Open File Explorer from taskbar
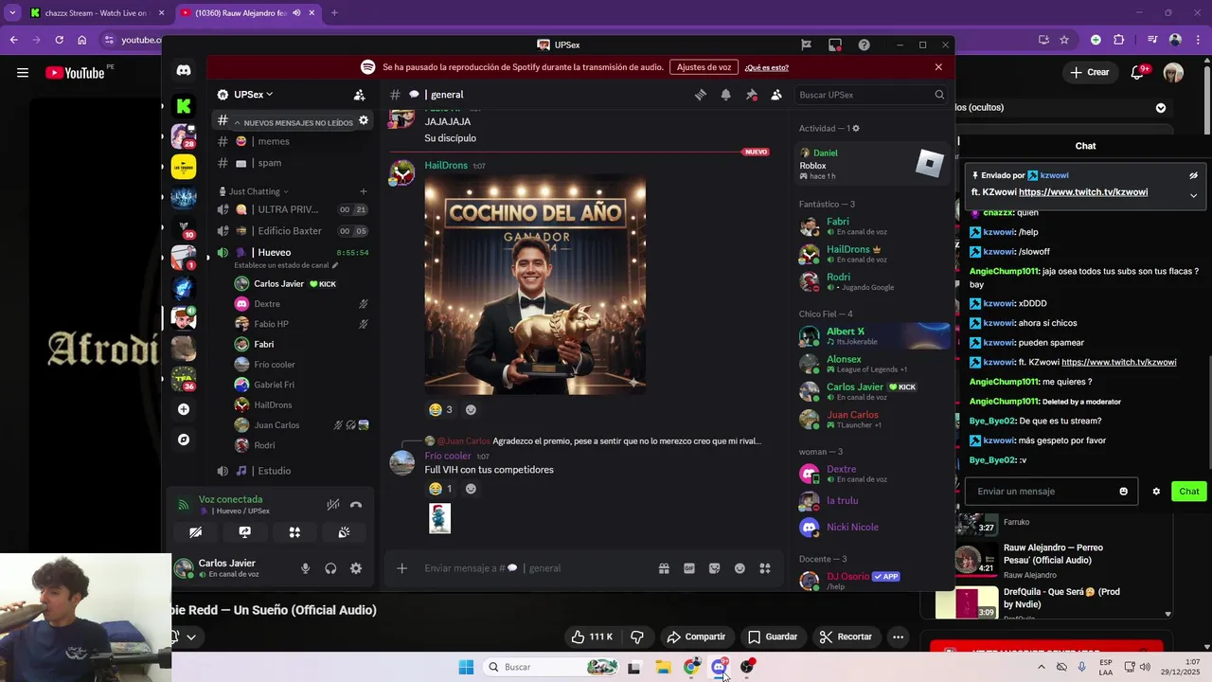This screenshot has height=682, width=1212. click(x=663, y=667)
